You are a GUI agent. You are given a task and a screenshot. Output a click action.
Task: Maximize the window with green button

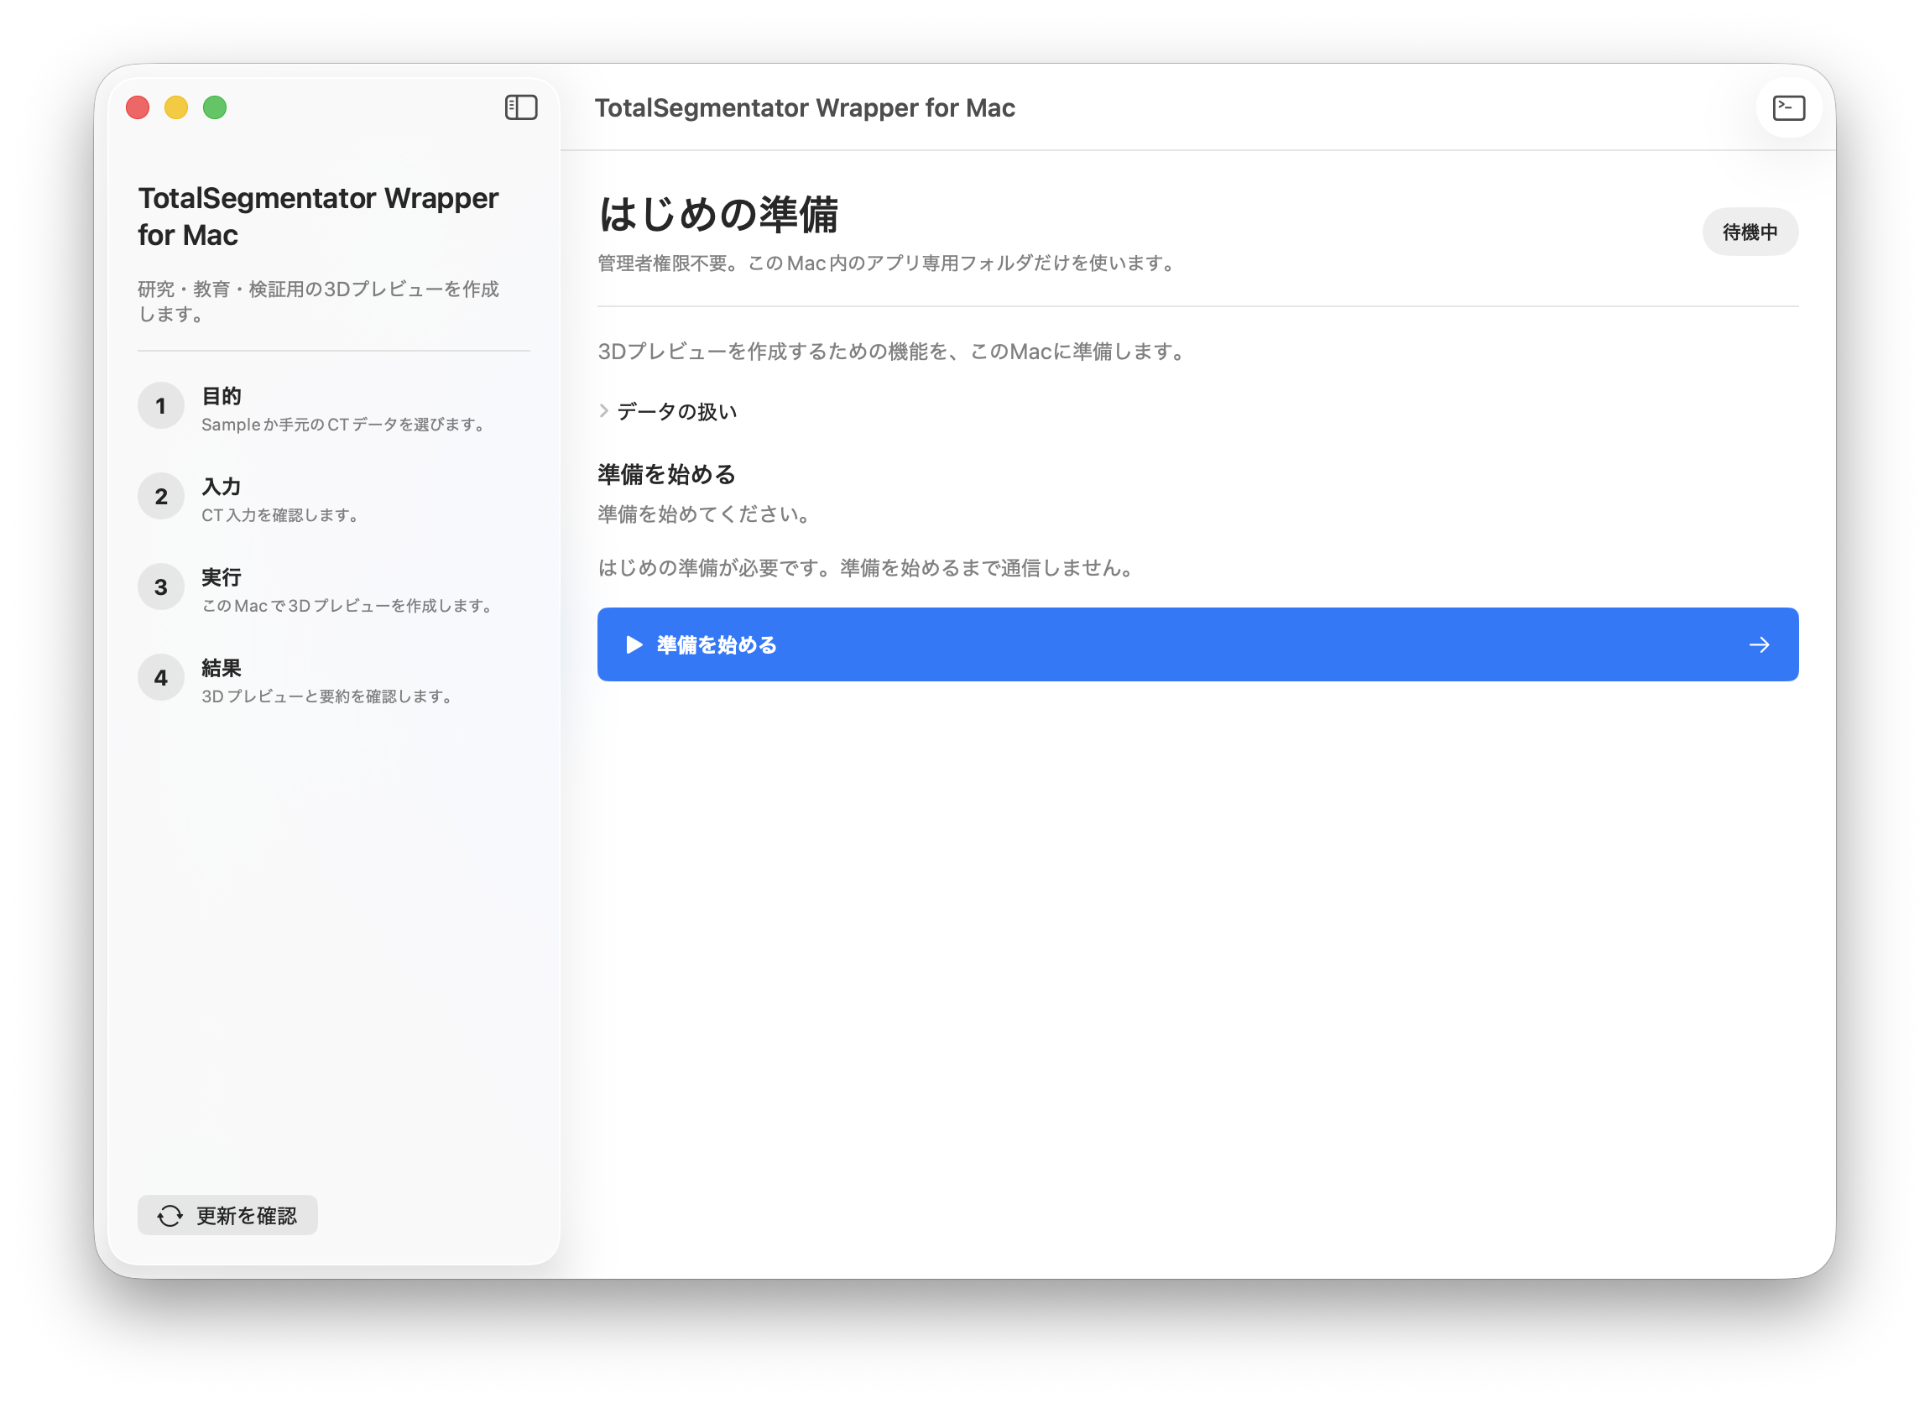coord(215,108)
